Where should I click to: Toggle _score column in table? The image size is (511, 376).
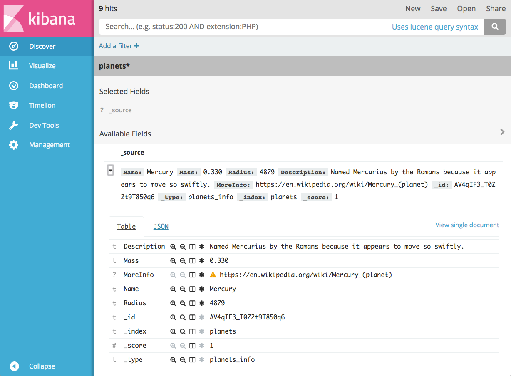(192, 346)
